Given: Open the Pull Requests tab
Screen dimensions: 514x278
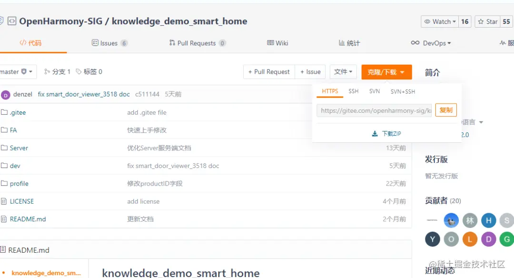Looking at the screenshot, I should pos(198,43).
